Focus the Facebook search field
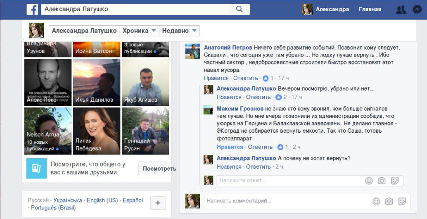 coord(135,9)
